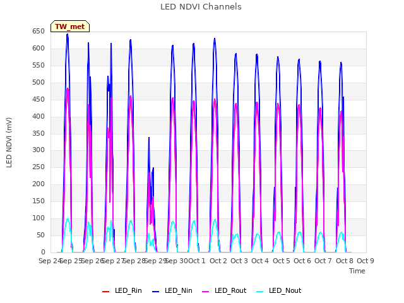The image size is (404, 303).
Task: Click the blue LED_Nin peak above Oct 2
Action: pyautogui.click(x=215, y=39)
